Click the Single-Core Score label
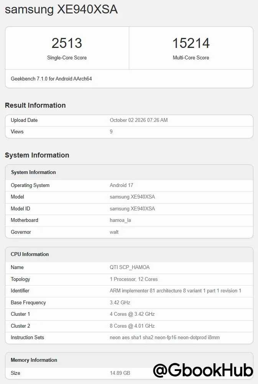The width and height of the screenshot is (258, 384). (67, 57)
